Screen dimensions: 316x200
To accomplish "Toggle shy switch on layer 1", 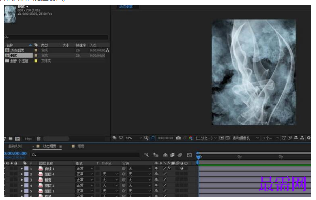I will (x=156, y=168).
